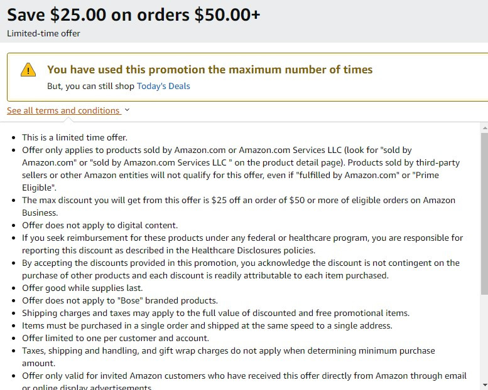
Task: Click the Bose branded products exclusion line
Action: coord(120,300)
